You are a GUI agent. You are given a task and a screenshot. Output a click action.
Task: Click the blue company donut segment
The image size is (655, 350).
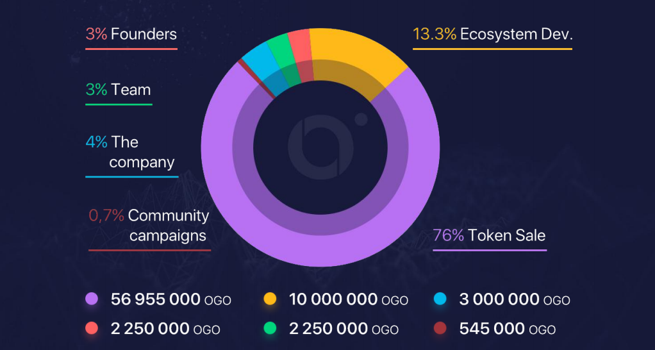(x=259, y=62)
